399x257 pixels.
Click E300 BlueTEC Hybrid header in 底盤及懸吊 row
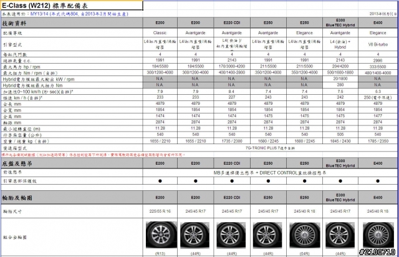coord(340,163)
